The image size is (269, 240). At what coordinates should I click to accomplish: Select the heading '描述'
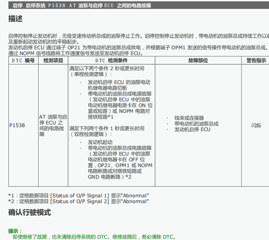click(16, 19)
